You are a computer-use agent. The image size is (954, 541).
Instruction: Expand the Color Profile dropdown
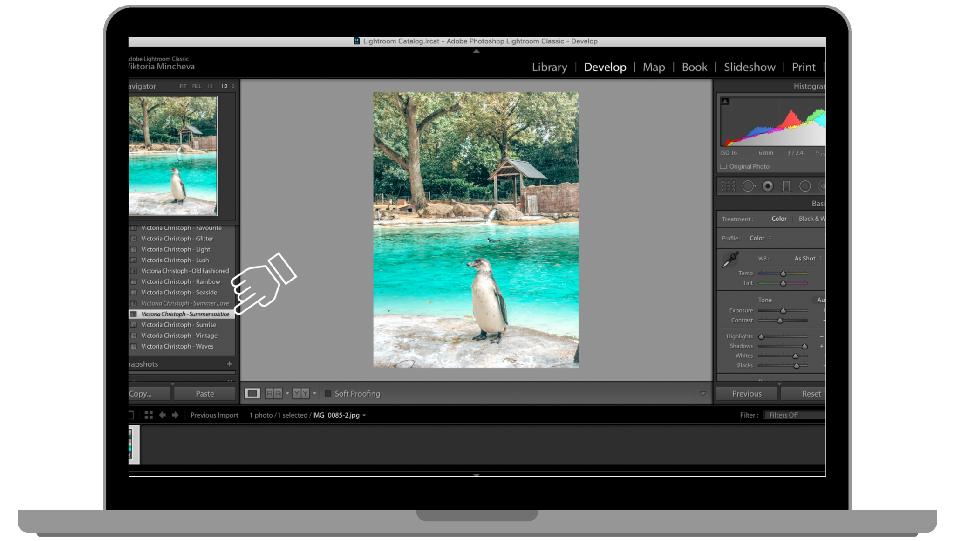point(761,237)
